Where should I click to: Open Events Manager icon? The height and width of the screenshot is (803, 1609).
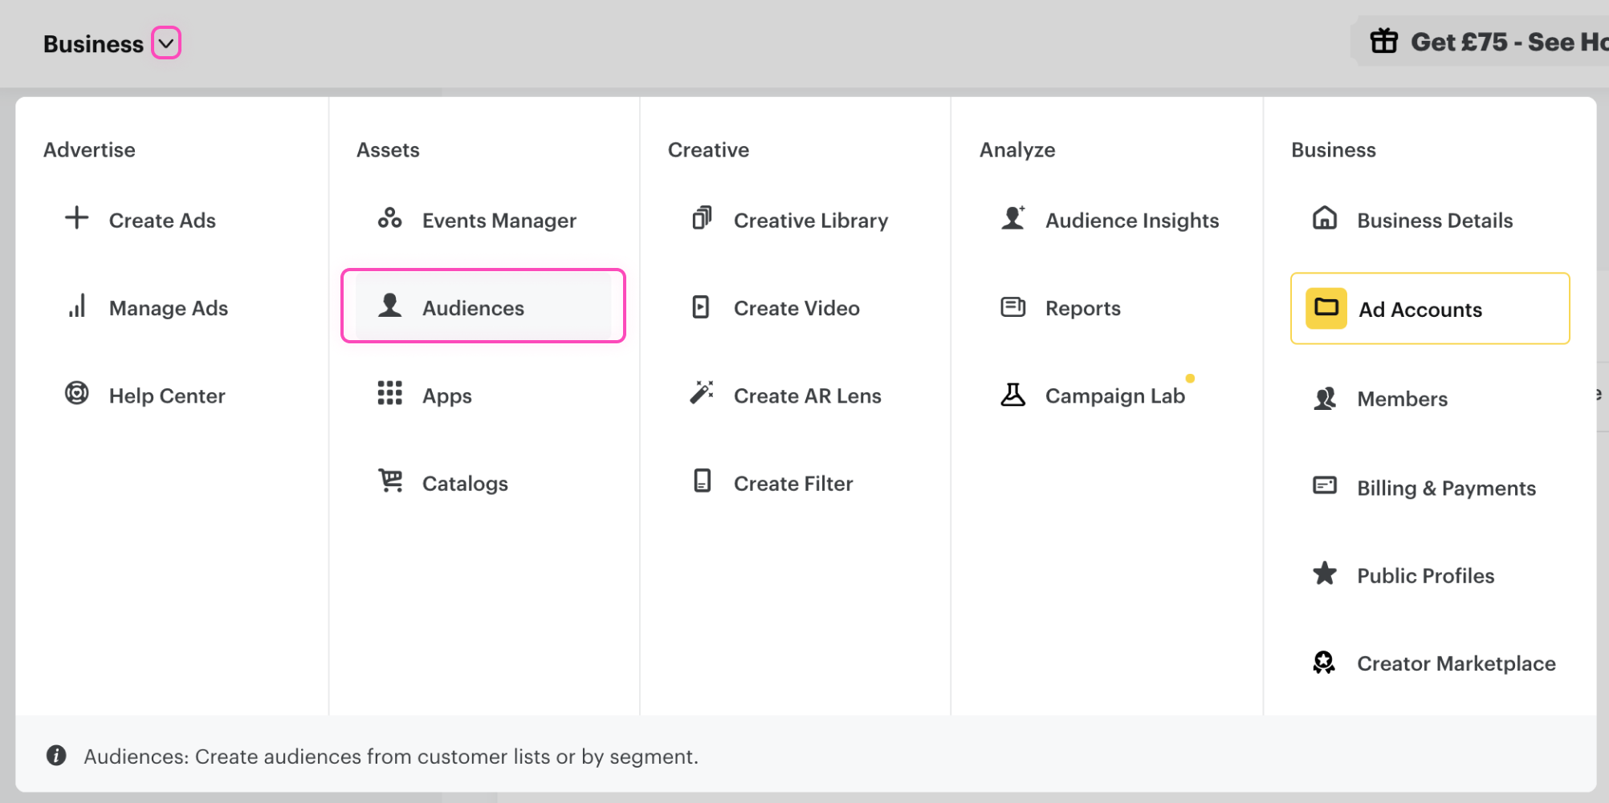tap(390, 218)
